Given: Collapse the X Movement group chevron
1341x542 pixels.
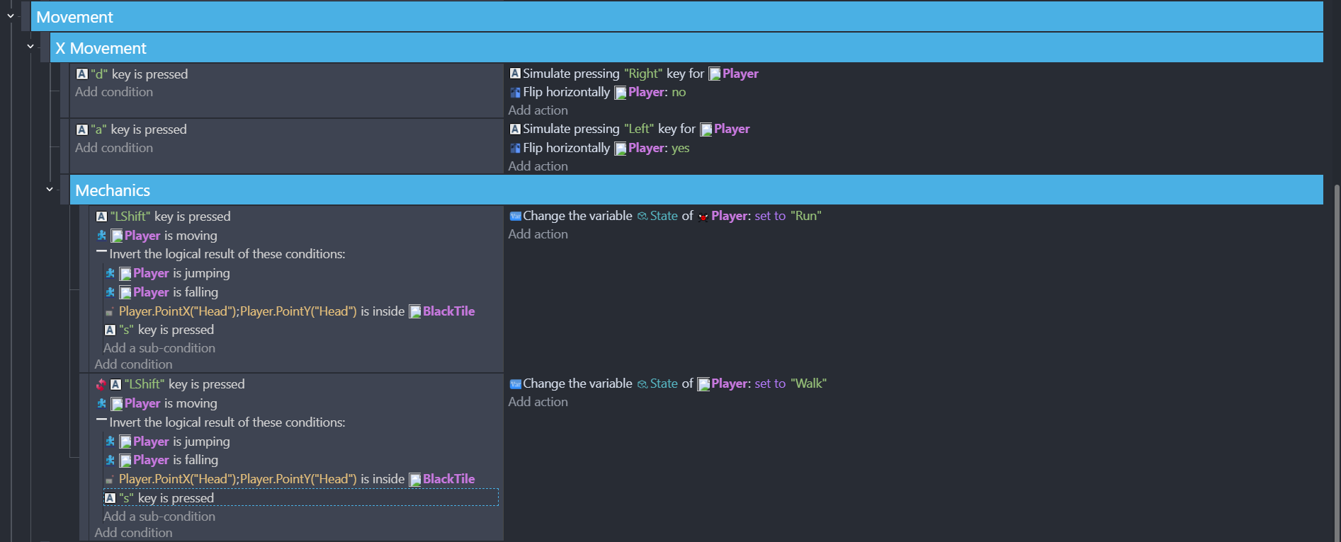Looking at the screenshot, I should coord(30,47).
